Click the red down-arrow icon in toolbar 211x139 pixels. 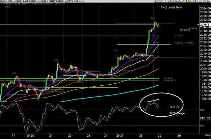(186, 1)
